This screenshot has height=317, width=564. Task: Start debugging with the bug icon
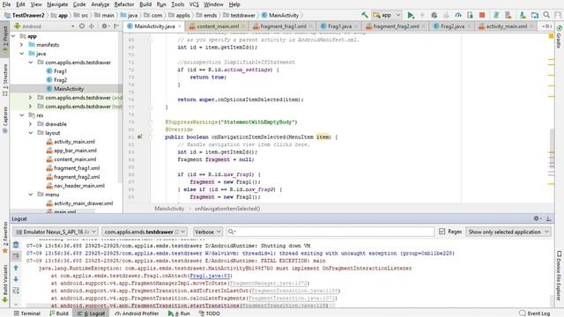coord(434,15)
